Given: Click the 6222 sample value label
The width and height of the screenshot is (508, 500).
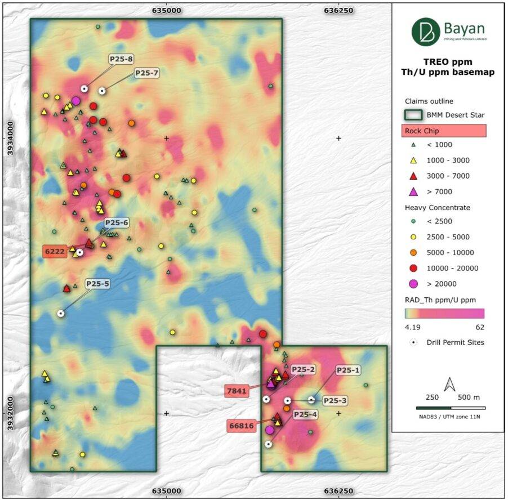Looking at the screenshot, I should click(x=55, y=250).
